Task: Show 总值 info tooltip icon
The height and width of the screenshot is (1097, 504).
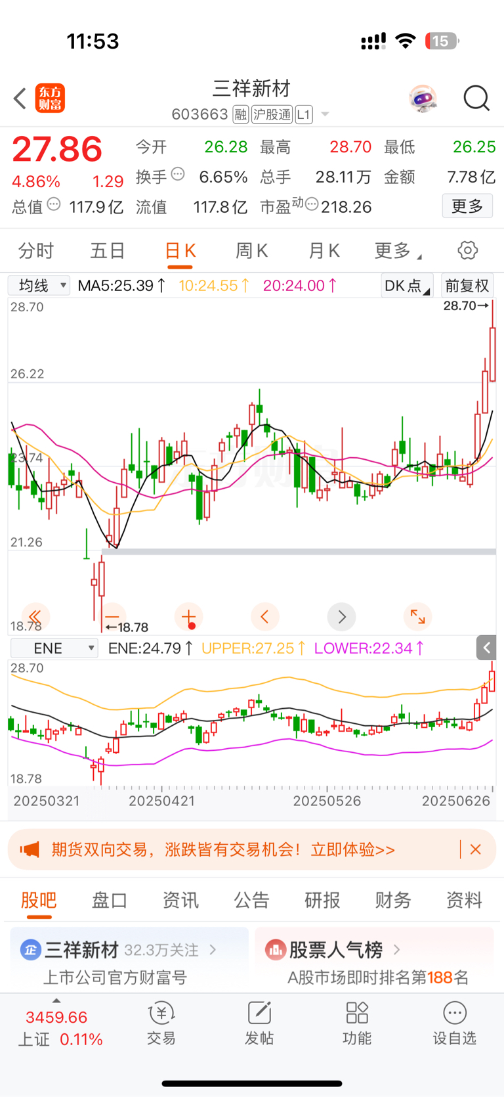Action: point(54,204)
